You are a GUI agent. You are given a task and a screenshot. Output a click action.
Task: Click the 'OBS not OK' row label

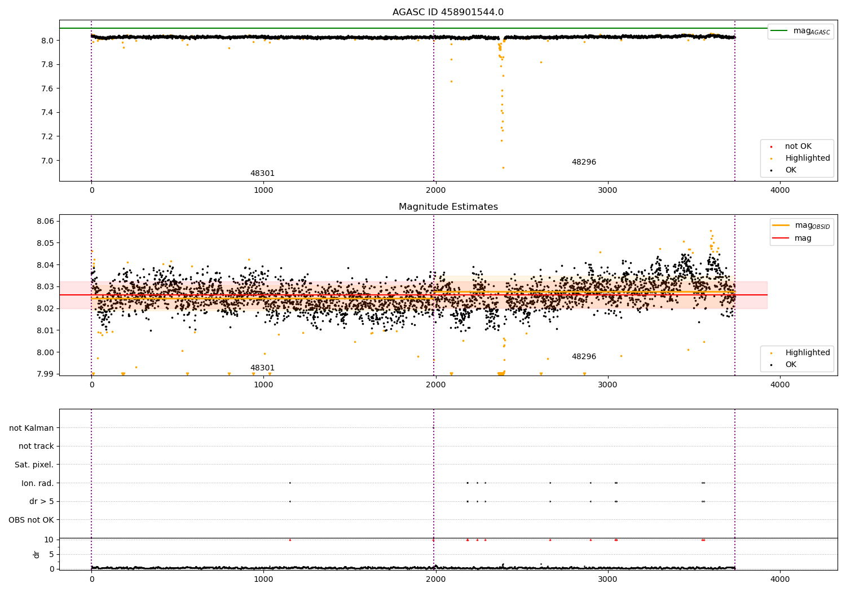32,520
